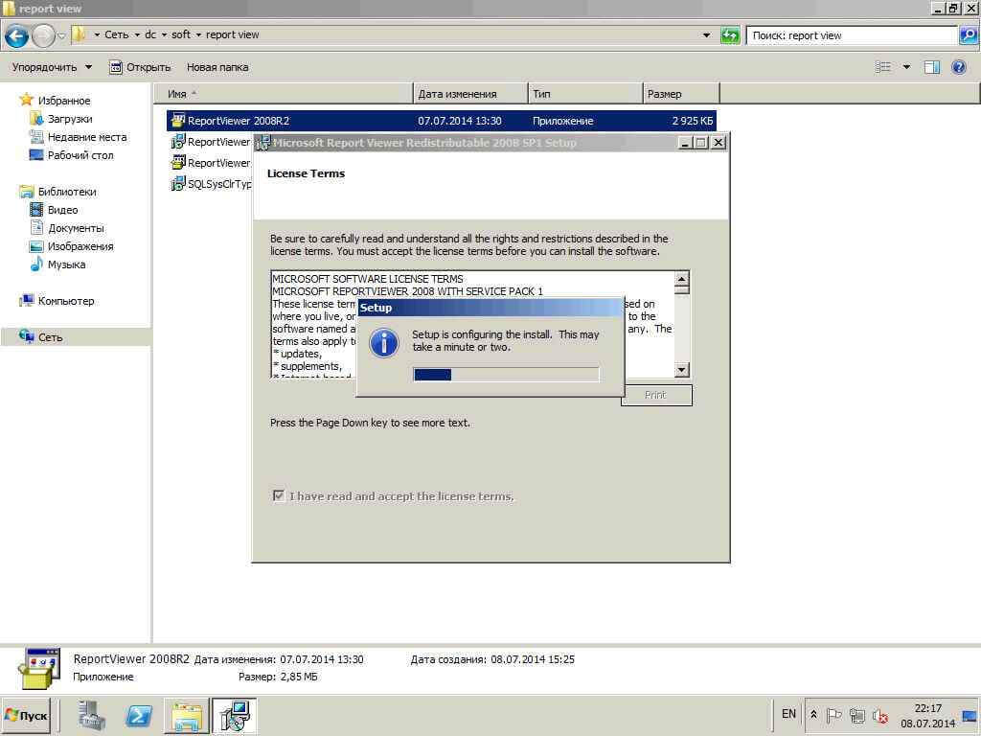Open the recent locations dropdown beside navigation arrows
The height and width of the screenshot is (736, 981).
click(x=61, y=36)
